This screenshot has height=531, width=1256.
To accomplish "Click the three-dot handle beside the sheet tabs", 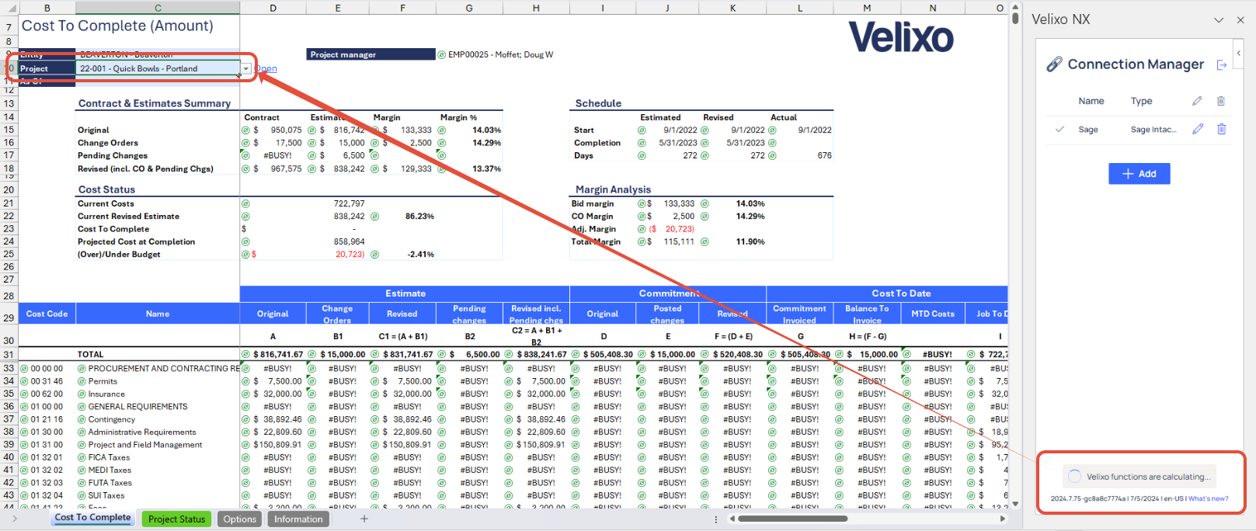I will pos(715,519).
